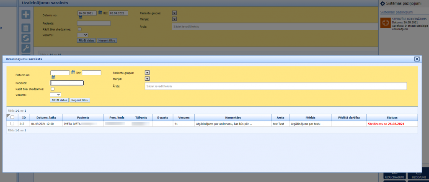The height and width of the screenshot is (182, 429).
Task: Click the gear icon beside Sistēmas paziņojumi
Action: [x=382, y=3]
